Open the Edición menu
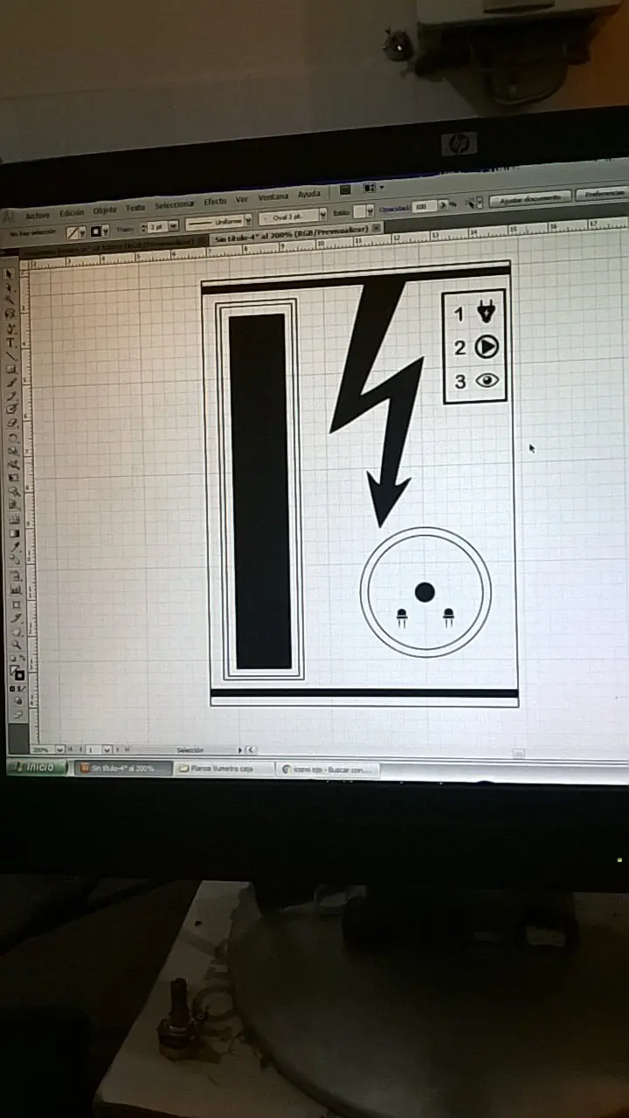The height and width of the screenshot is (1118, 629). point(72,213)
